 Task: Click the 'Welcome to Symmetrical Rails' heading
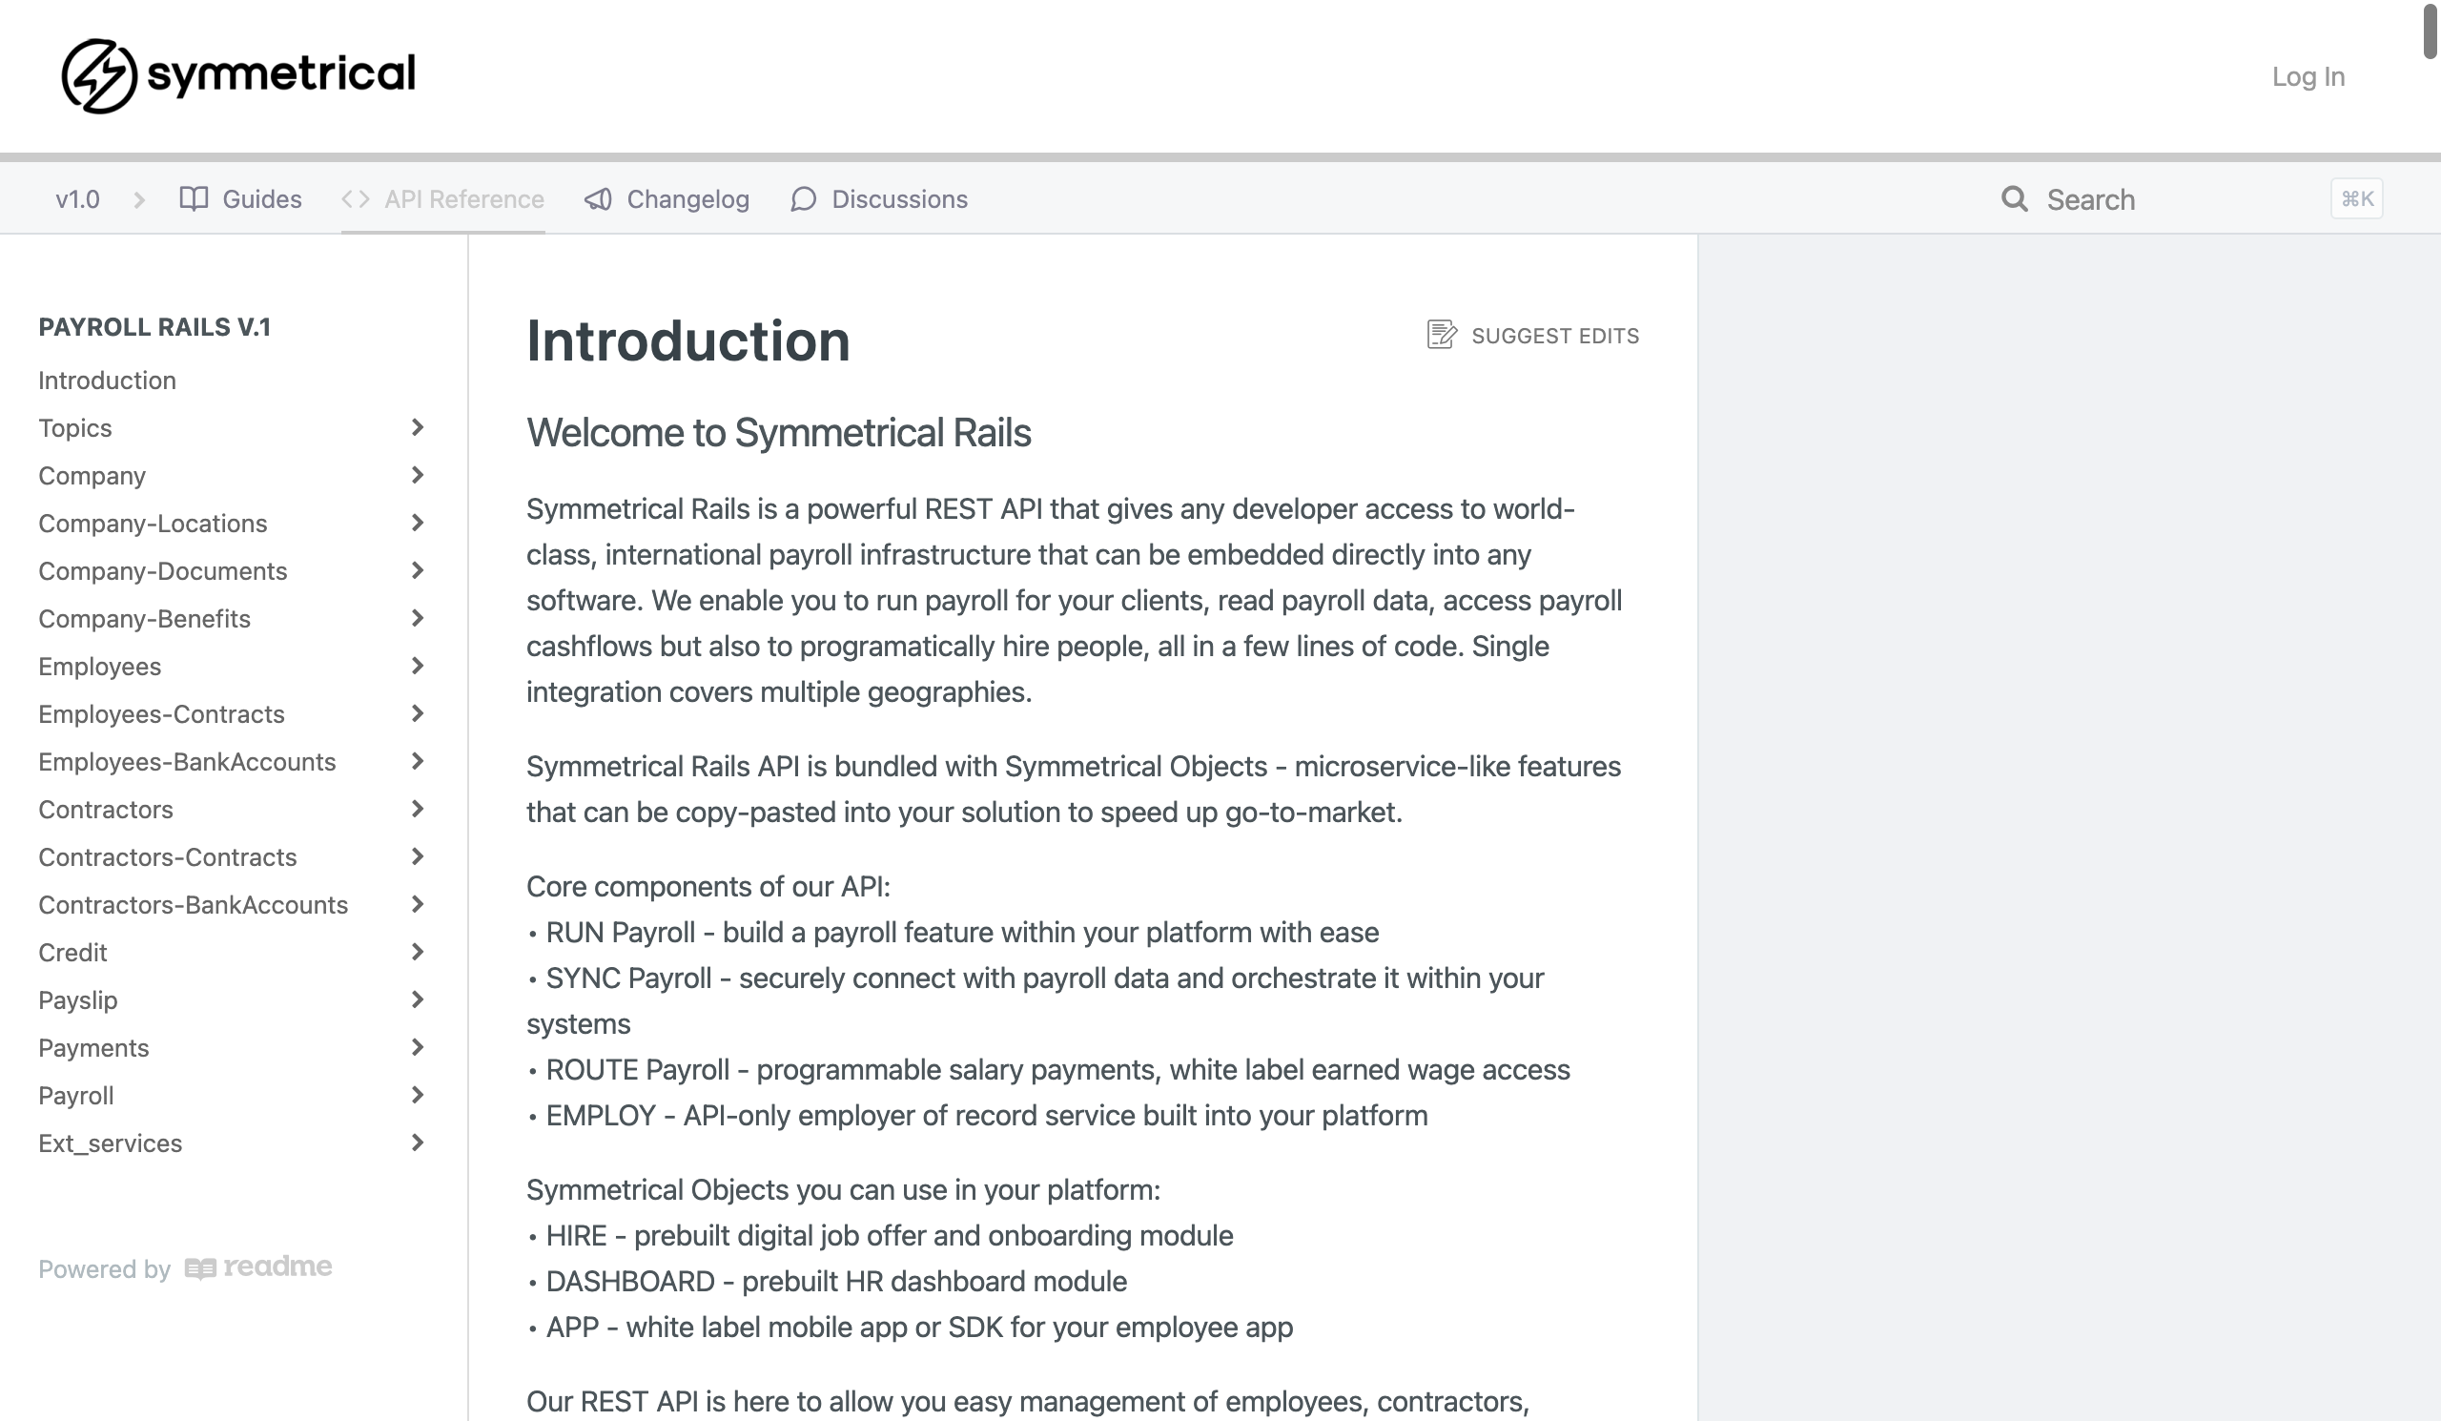(x=779, y=432)
